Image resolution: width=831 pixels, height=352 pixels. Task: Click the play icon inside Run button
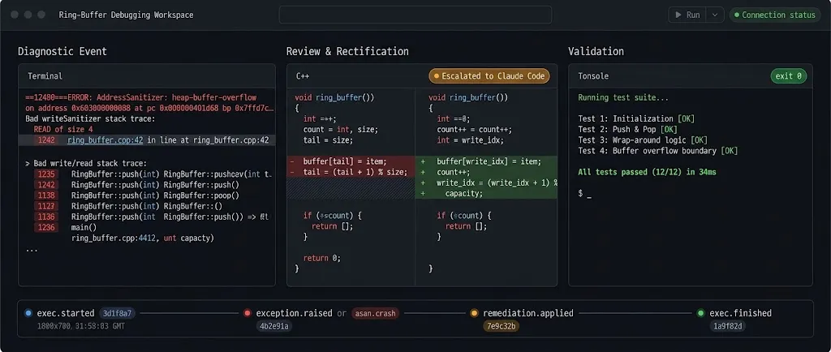tap(678, 15)
